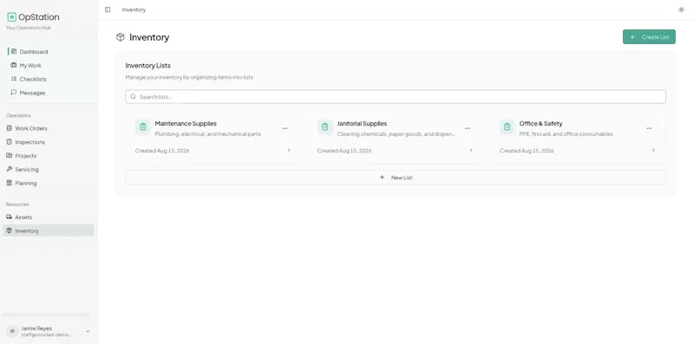Select Inventory in the sidebar
694x344 pixels.
click(49, 230)
